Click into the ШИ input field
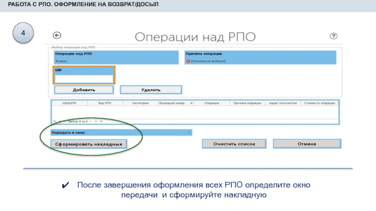 click(x=84, y=79)
